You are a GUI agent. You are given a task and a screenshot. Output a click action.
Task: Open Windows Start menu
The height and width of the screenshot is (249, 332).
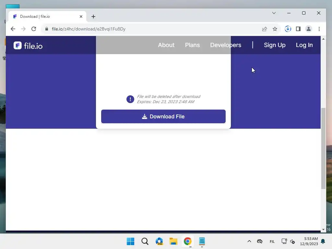click(x=130, y=241)
